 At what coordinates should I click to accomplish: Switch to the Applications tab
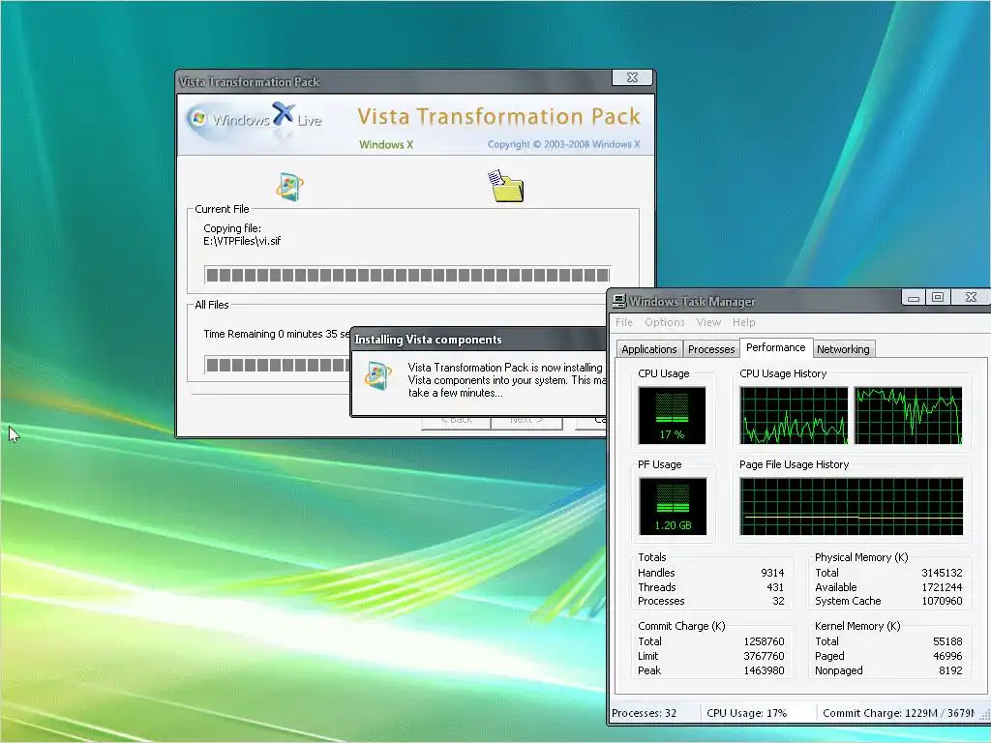tap(649, 349)
